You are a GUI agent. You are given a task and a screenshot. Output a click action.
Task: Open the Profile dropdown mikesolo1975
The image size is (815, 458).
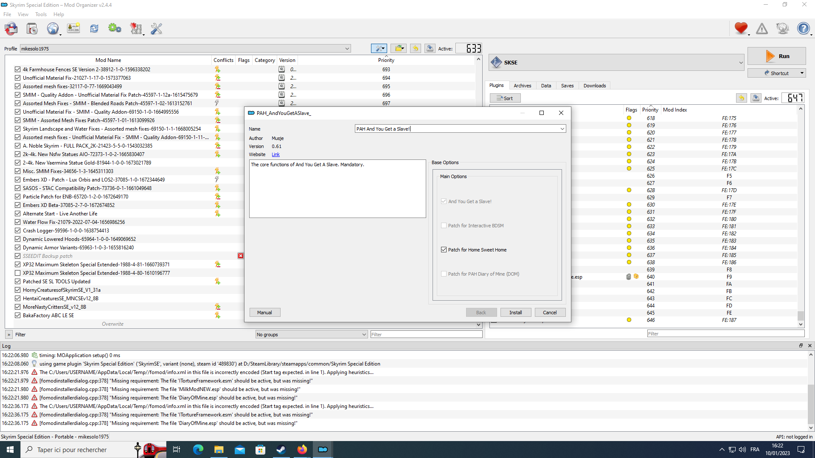[185, 48]
